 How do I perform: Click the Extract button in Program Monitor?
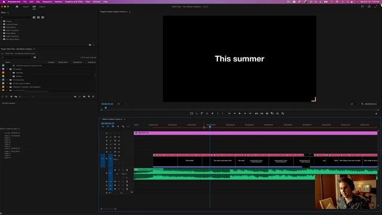pos(261,113)
